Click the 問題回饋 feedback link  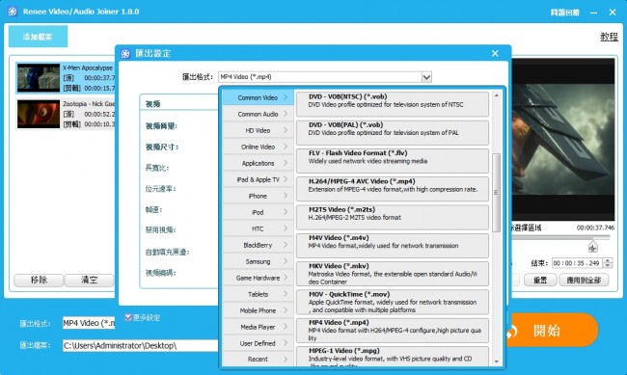[x=564, y=13]
